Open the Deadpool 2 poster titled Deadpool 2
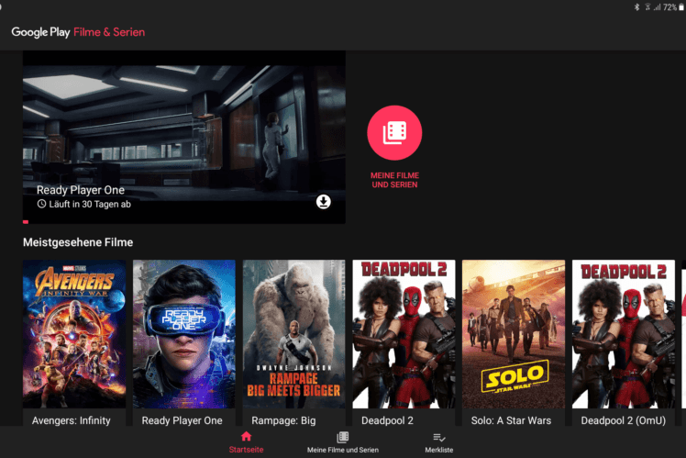This screenshot has width=686, height=458. click(404, 334)
